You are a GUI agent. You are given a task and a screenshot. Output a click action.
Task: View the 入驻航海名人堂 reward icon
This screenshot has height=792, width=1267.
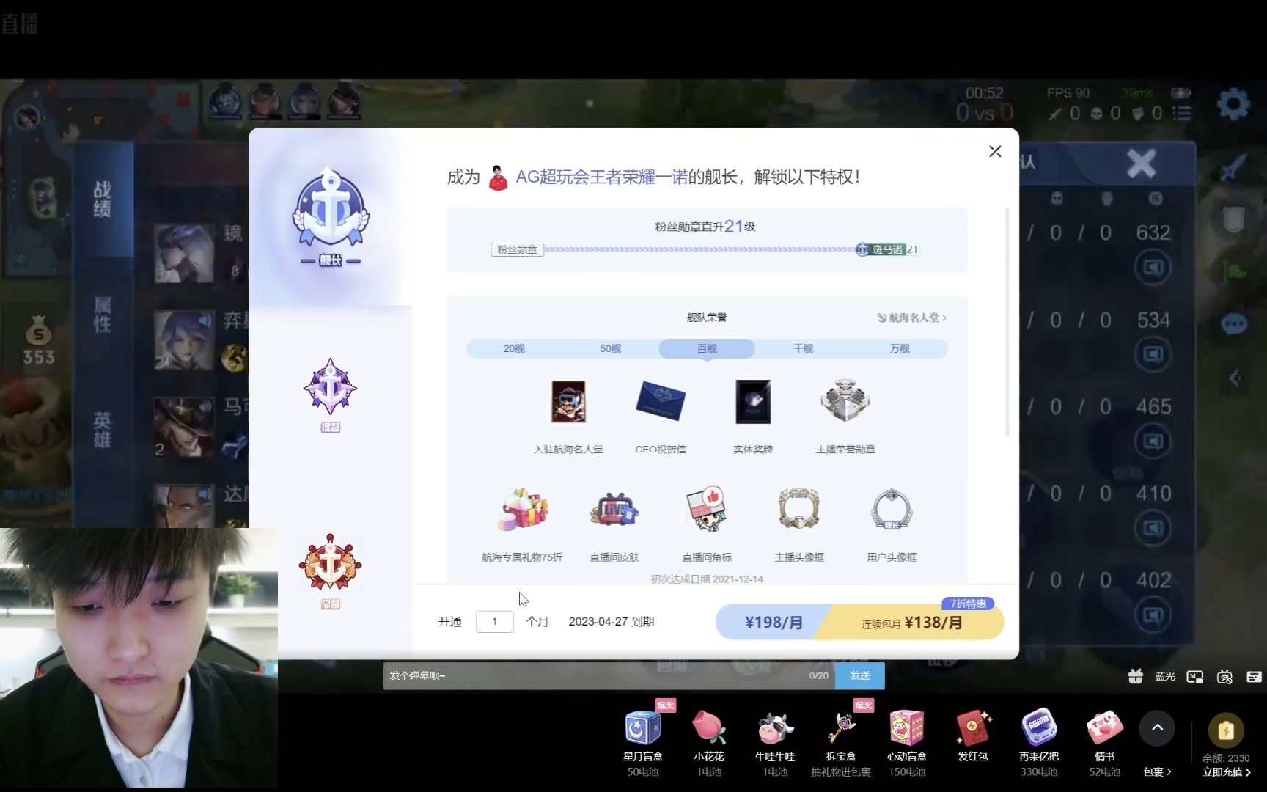[568, 402]
